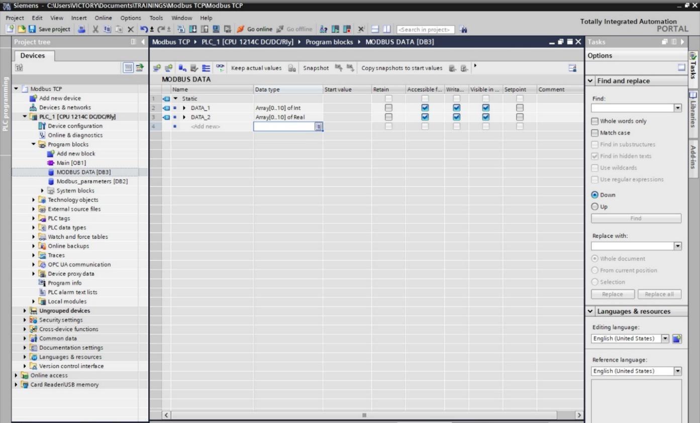Click the Add row icon in DB toolbar
700x423 pixels.
click(169, 68)
